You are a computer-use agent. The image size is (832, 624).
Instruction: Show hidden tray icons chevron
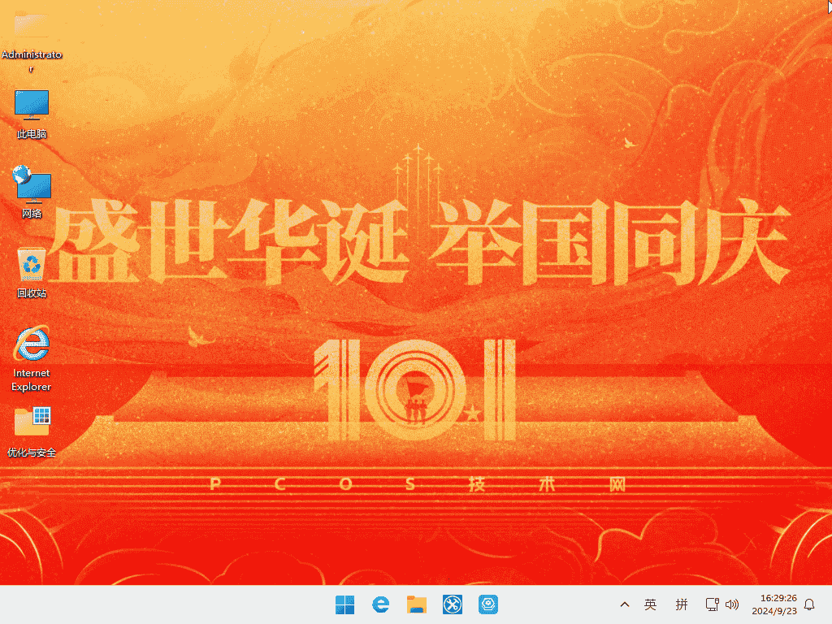pos(625,604)
